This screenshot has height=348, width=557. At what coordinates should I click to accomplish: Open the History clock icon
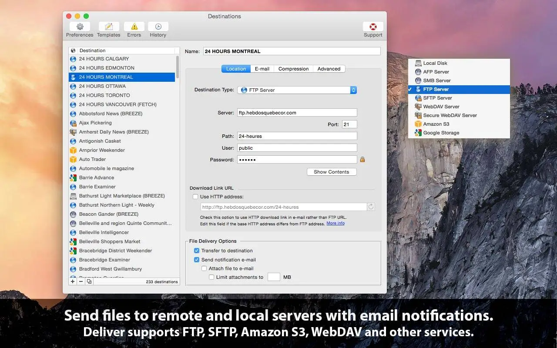pyautogui.click(x=158, y=27)
